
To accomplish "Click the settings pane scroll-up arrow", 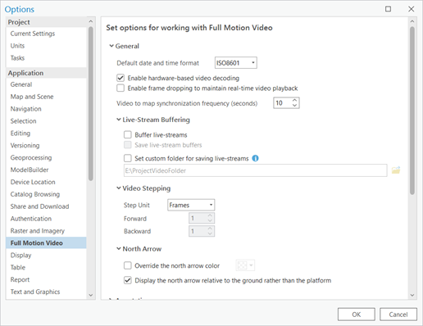I will pos(412,21).
